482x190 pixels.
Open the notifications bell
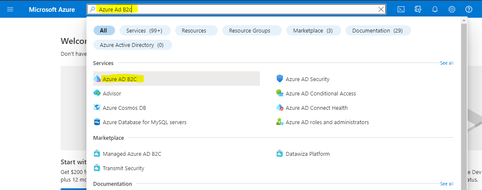[435, 9]
